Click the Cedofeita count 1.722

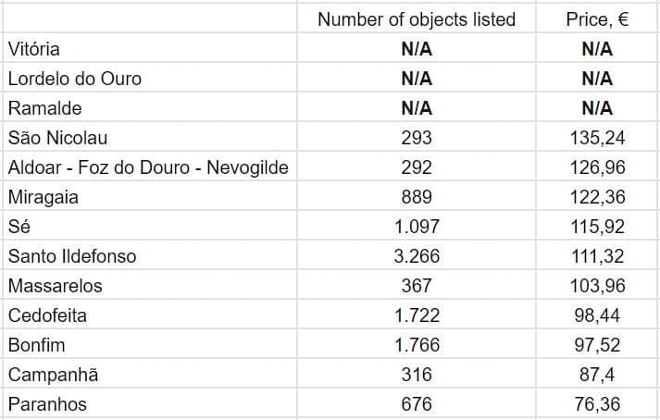[417, 315]
